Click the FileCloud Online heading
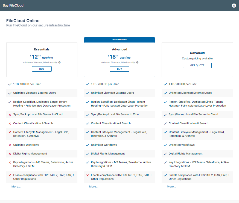The height and width of the screenshot is (203, 239). (x=23, y=21)
